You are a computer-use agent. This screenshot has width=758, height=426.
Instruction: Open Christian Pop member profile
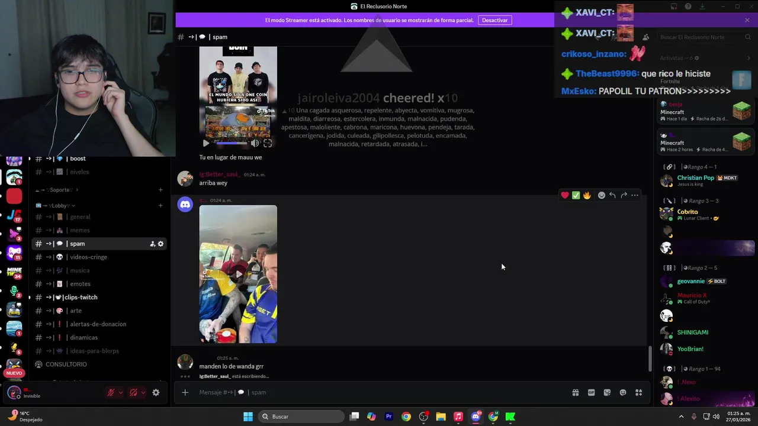705,180
